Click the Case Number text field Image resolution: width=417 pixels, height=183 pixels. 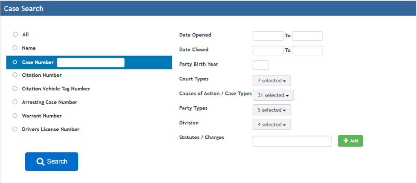90,62
